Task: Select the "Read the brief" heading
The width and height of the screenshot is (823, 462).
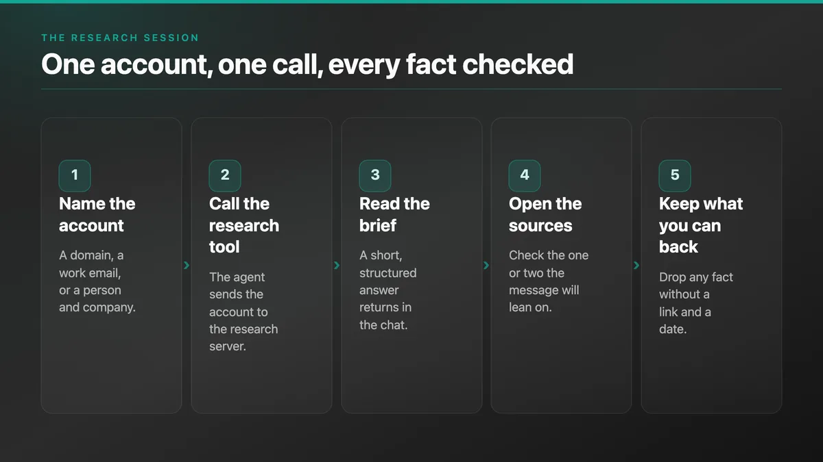Action: point(394,214)
